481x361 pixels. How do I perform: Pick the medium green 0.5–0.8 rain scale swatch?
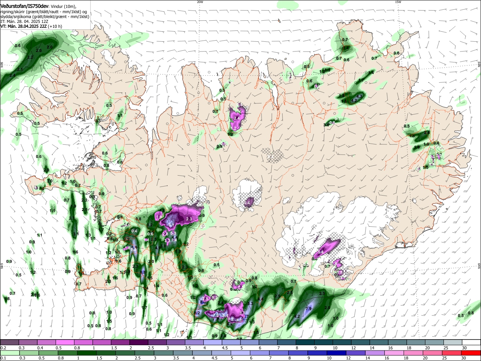[48, 353]
